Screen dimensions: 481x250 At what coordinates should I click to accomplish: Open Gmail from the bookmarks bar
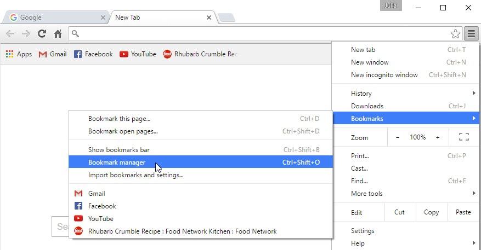(x=53, y=54)
